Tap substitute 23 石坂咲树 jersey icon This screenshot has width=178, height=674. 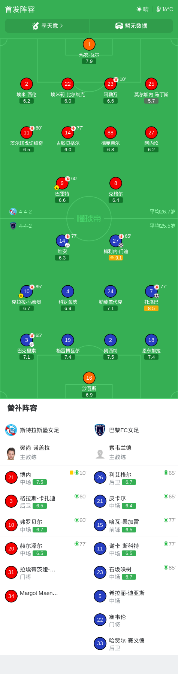click(100, 572)
